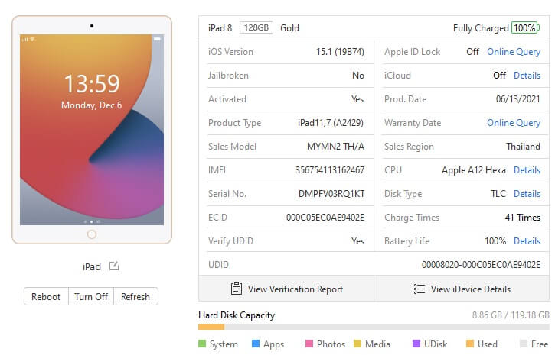
Task: Click the edit device name icon next to iPad
Action: [x=114, y=266]
